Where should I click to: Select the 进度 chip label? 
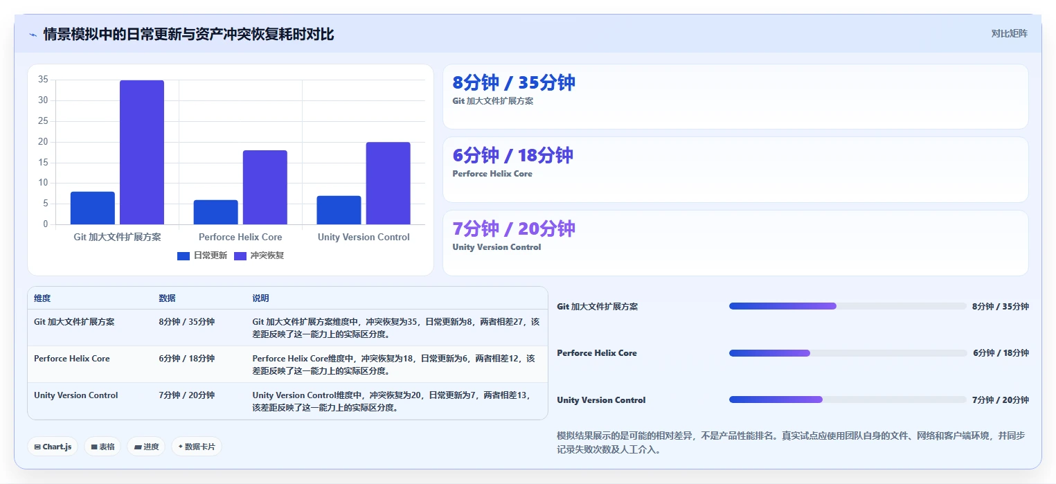151,447
